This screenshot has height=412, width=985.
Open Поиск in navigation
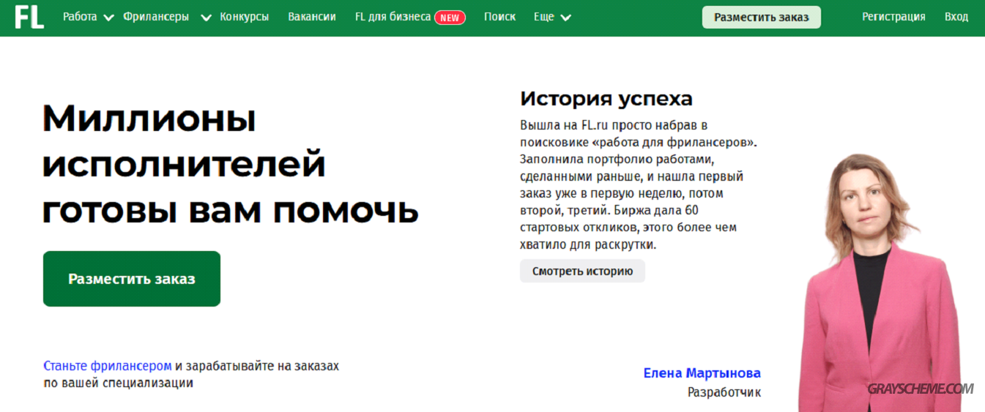[499, 17]
